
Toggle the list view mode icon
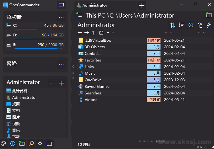(x=181, y=25)
